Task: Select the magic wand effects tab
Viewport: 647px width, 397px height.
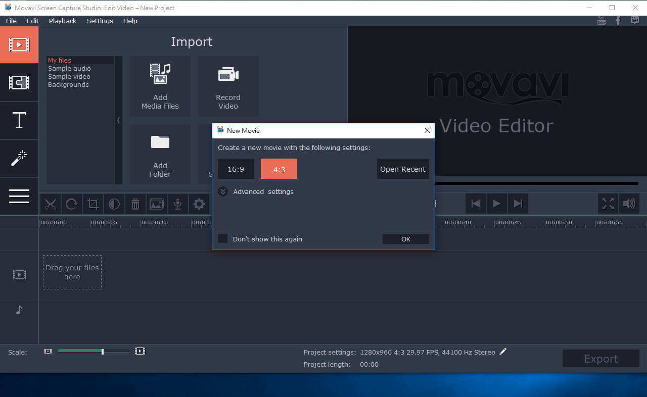Action: pyautogui.click(x=19, y=158)
